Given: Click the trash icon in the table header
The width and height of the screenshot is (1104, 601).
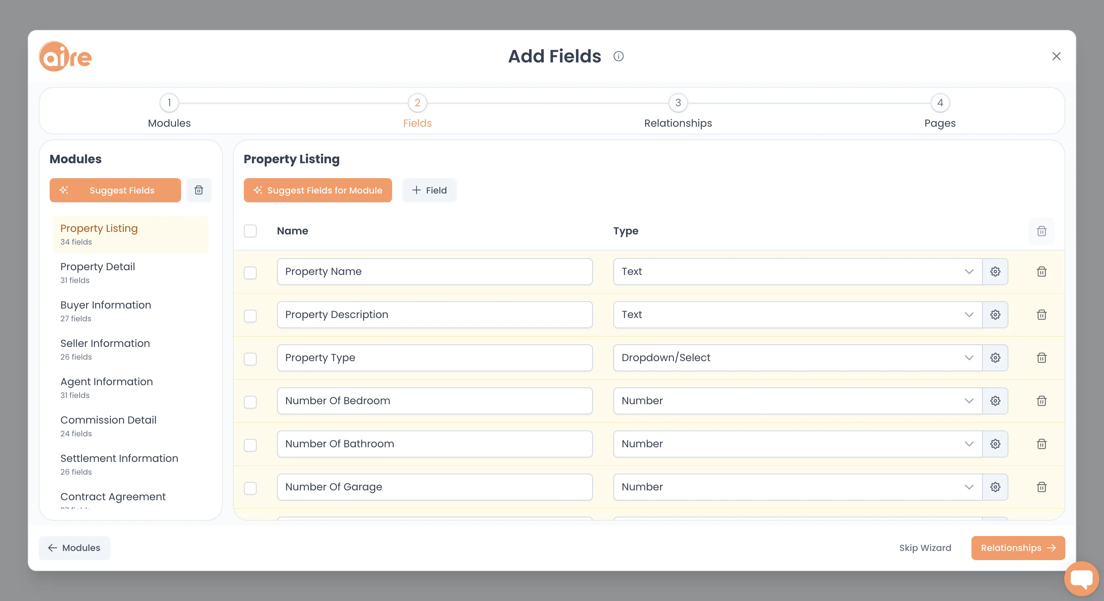Looking at the screenshot, I should pos(1042,231).
